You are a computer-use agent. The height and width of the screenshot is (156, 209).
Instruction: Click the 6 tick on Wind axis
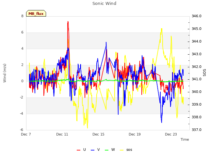22,32
